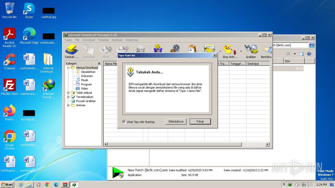Click the Explorer search magnifier button
This screenshot has width=335, height=188.
pos(312,45)
